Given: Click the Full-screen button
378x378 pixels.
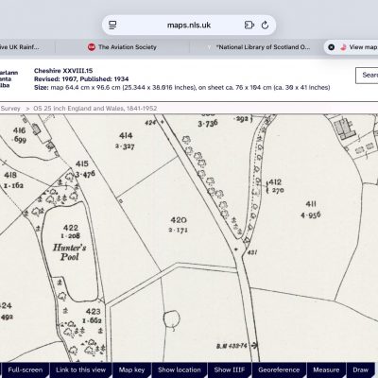Looking at the screenshot, I should click(26, 370).
